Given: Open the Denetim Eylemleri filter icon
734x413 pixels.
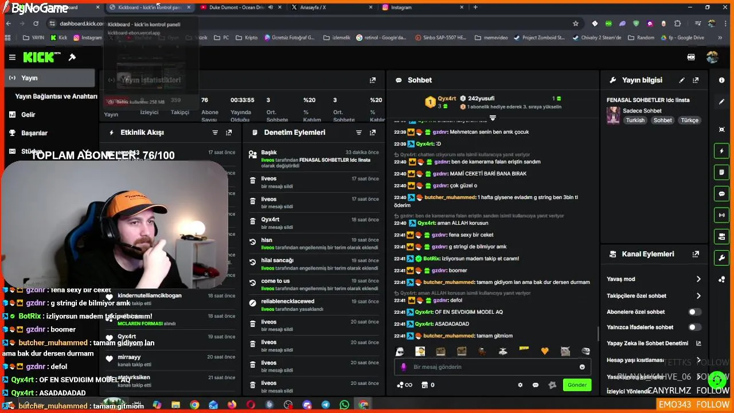Looking at the screenshot, I should click(358, 133).
